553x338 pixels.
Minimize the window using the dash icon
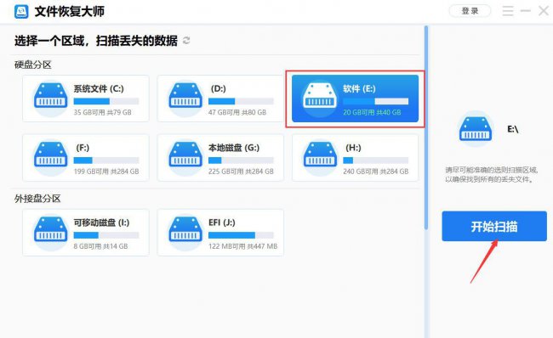coord(526,11)
